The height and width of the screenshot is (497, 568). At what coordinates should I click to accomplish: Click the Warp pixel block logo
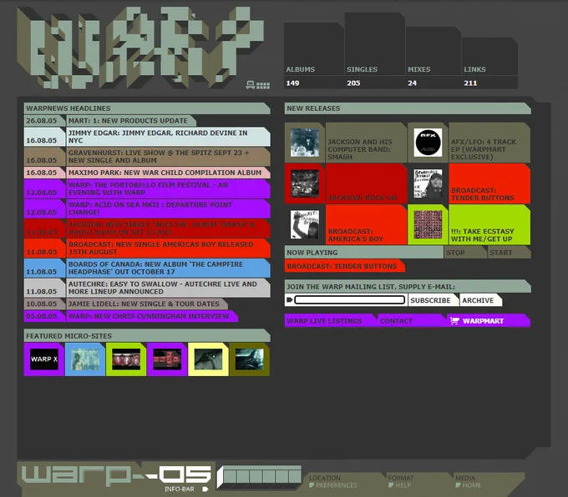tap(140, 48)
